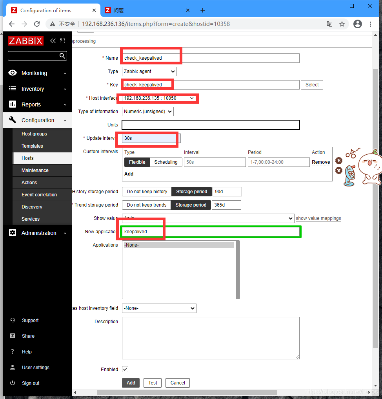Viewport: 382px width, 399px height.
Task: Open the Host interface dropdown
Action: pos(159,98)
